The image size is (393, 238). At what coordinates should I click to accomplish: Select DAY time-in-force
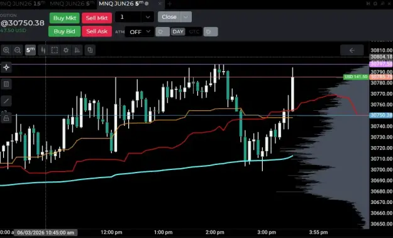(178, 32)
